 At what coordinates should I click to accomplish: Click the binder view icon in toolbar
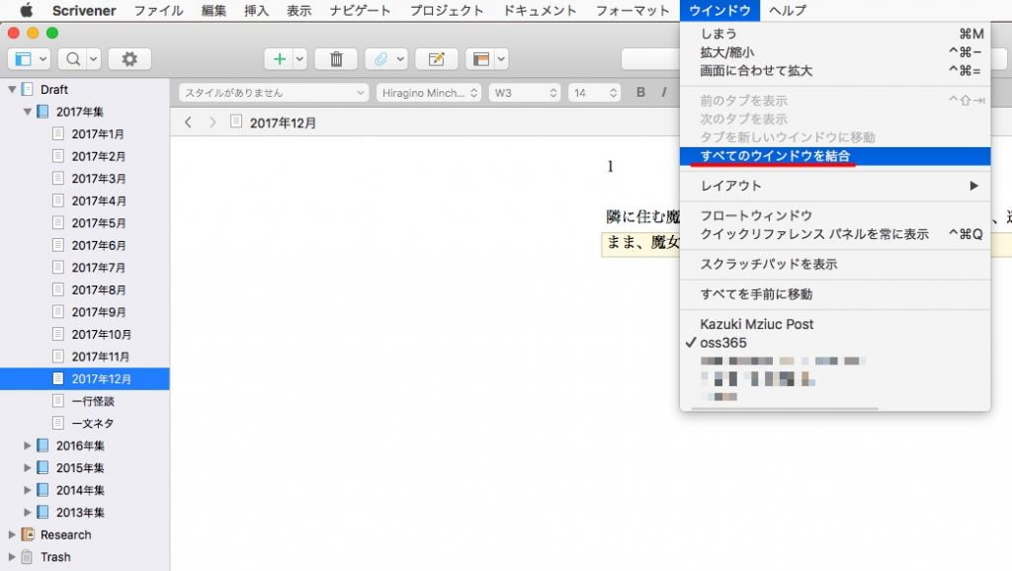[x=24, y=58]
